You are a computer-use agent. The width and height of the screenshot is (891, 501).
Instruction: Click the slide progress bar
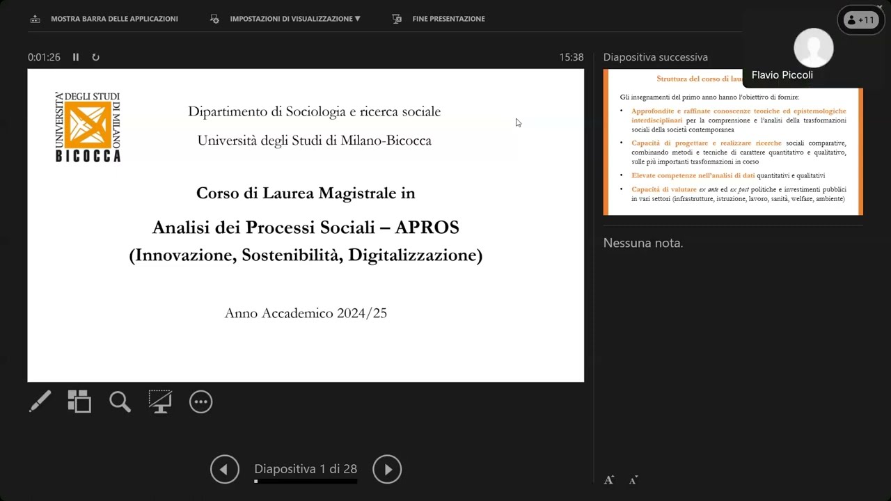coord(306,481)
